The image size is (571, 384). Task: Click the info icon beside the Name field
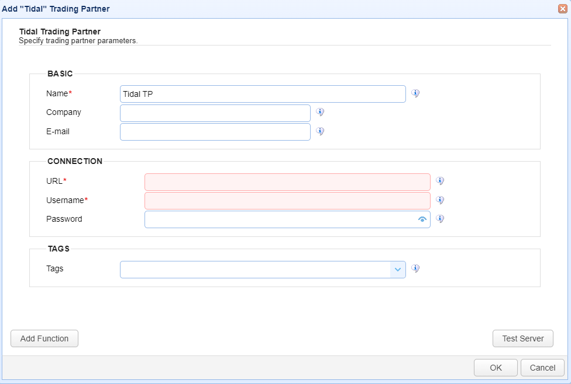click(x=415, y=93)
